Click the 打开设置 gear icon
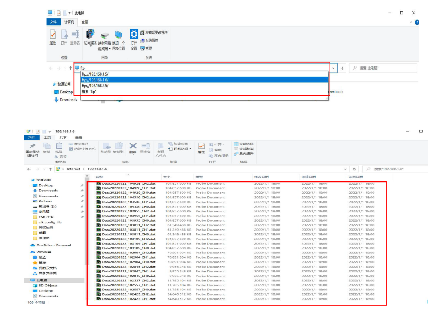This screenshot has height=317, width=435. [x=134, y=35]
